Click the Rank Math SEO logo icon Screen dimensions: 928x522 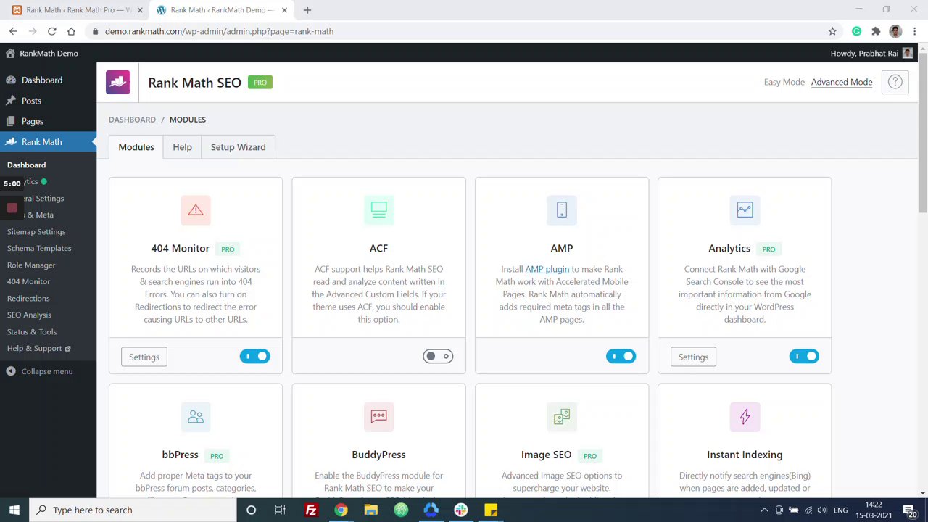tap(117, 82)
